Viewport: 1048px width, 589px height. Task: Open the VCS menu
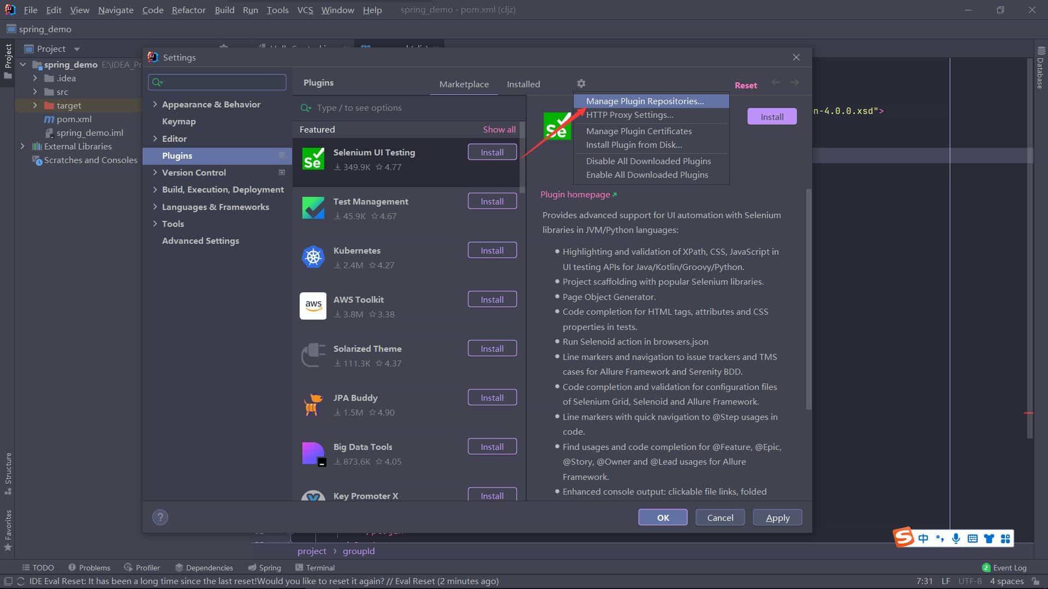tap(305, 10)
